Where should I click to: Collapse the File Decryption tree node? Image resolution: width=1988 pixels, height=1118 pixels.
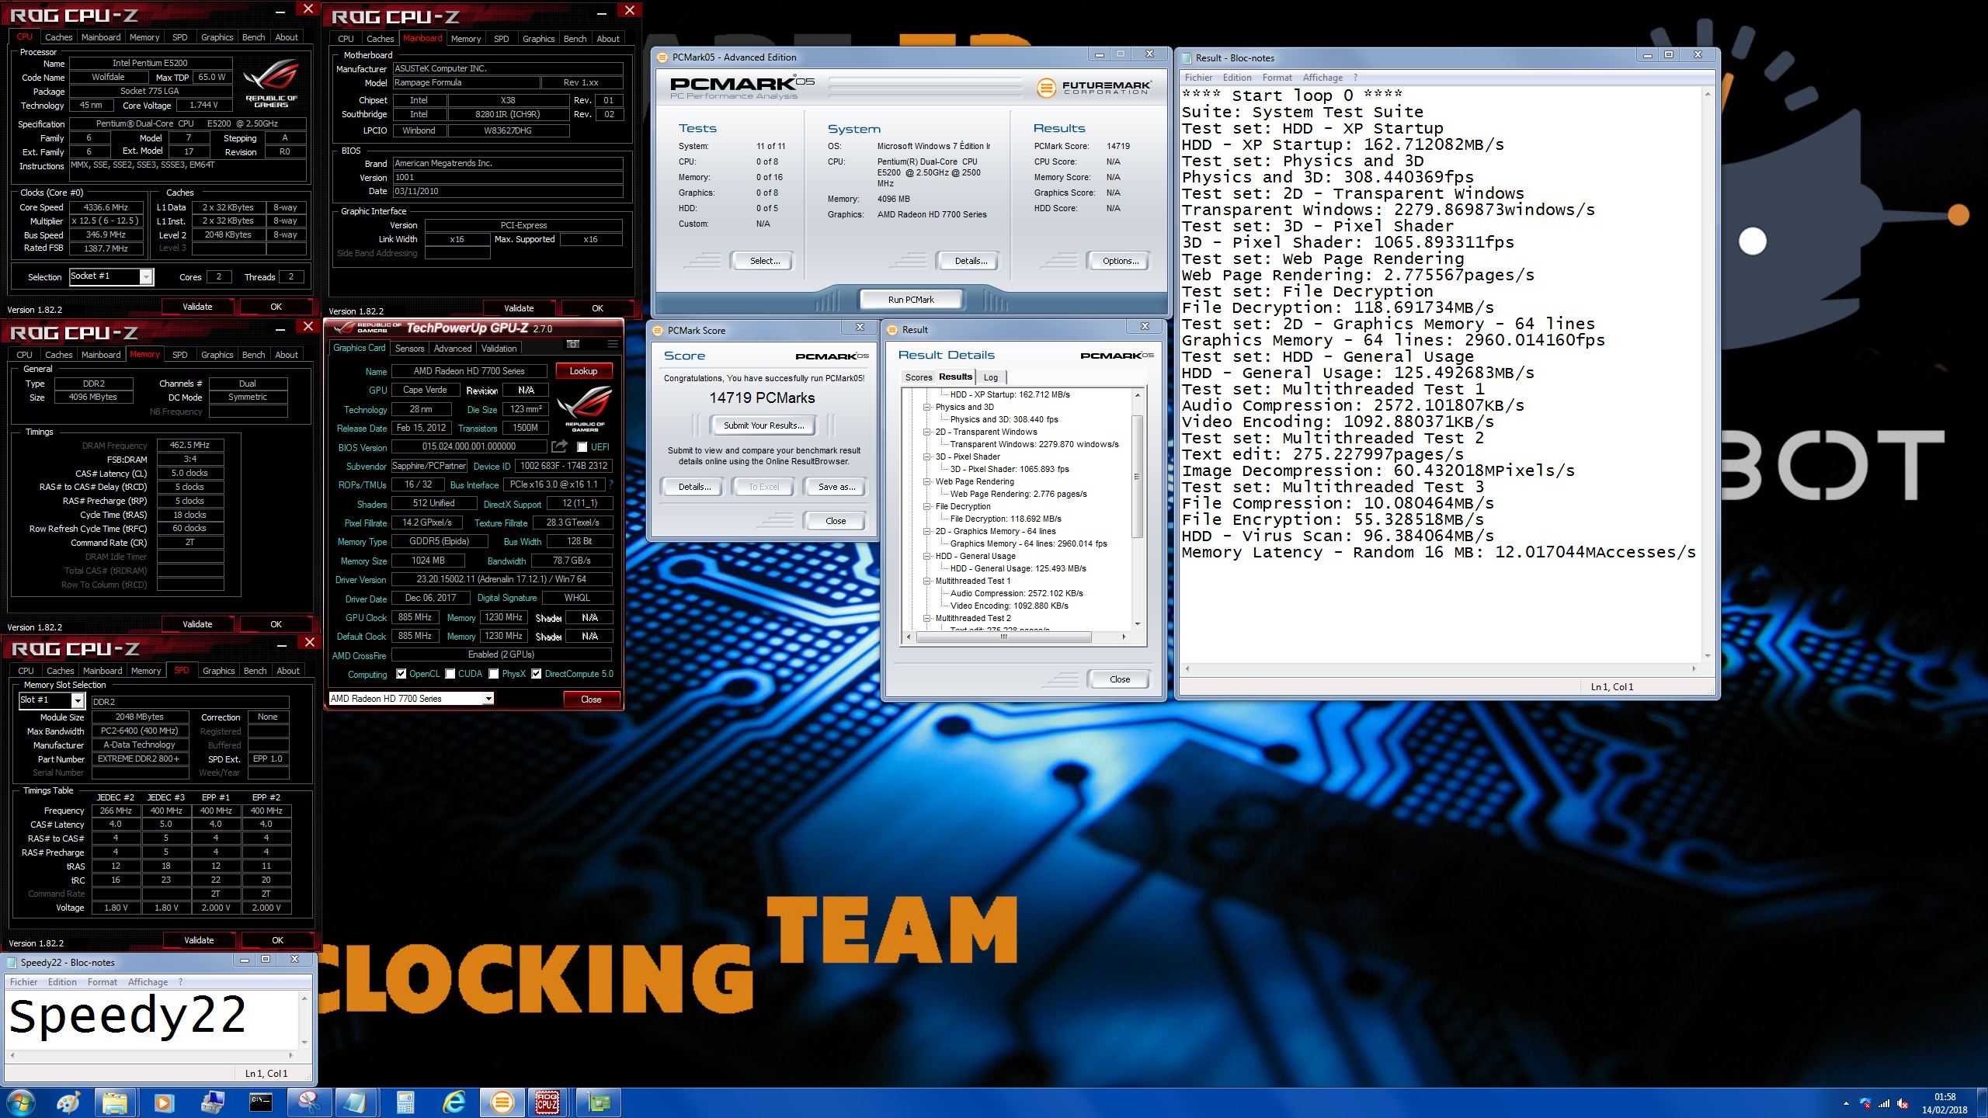(926, 506)
